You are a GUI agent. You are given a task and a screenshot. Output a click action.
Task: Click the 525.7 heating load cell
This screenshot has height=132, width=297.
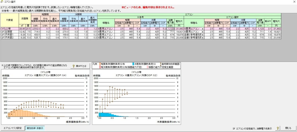(36, 38)
